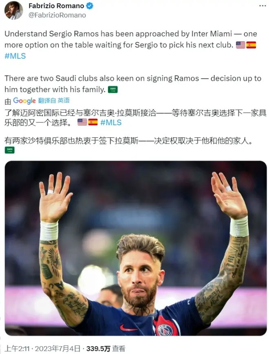
Task: Click the 2023年7月4日 date
Action: [58, 349]
